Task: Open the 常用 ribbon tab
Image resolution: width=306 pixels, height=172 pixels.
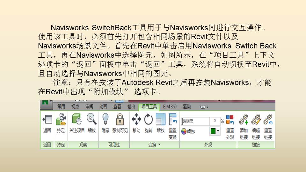Action: coord(61,106)
